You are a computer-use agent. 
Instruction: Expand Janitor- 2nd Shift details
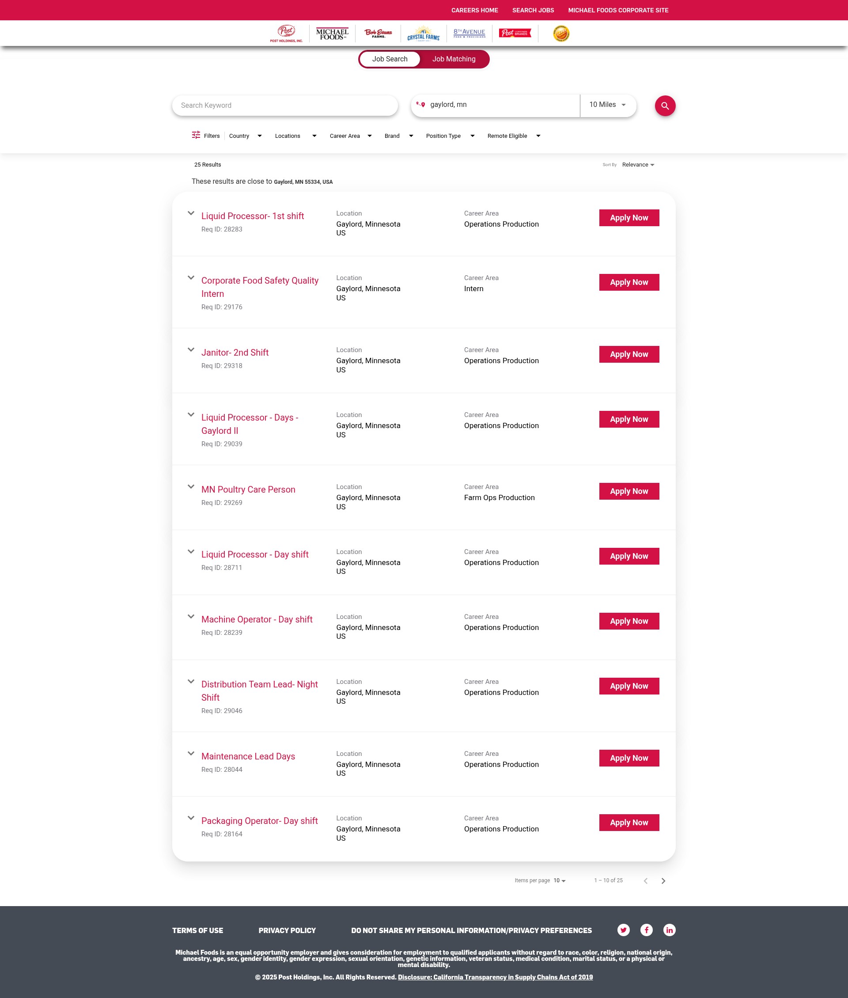(x=191, y=349)
